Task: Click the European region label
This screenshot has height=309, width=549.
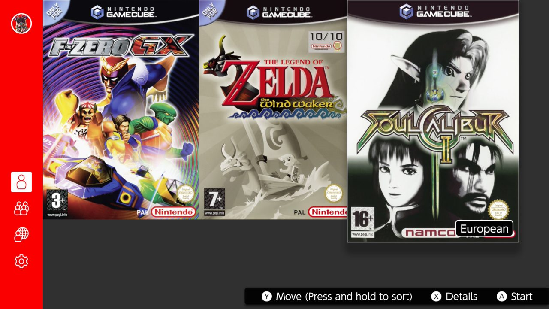Action: tap(484, 229)
